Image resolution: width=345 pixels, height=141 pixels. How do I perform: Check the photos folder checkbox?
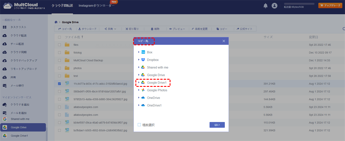pos(59,68)
